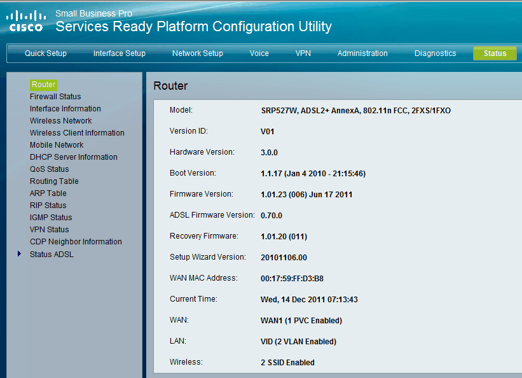This screenshot has width=522, height=378.
Task: Show the ARP Table
Action: click(48, 193)
